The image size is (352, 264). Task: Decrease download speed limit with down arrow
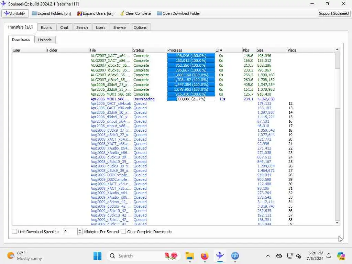pos(80,233)
